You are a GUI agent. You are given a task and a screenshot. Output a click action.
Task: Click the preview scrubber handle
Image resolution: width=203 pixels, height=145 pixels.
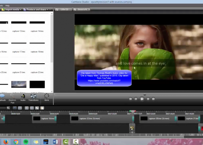[x=145, y=95]
